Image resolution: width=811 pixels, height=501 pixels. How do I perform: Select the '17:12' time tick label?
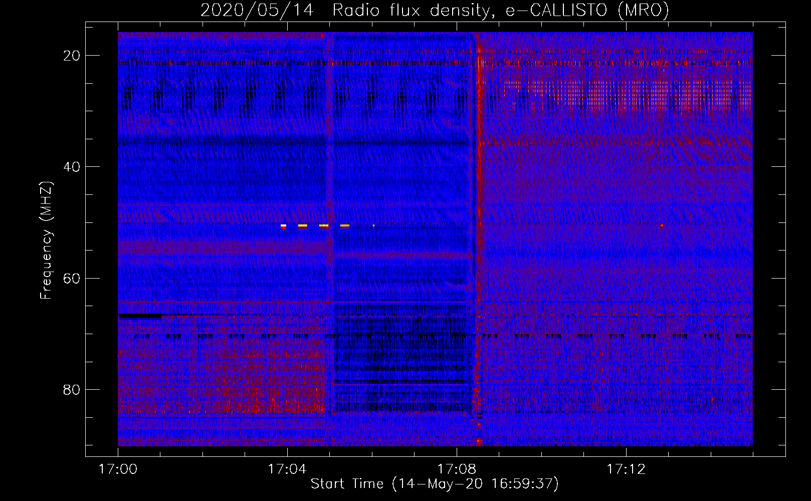[626, 469]
